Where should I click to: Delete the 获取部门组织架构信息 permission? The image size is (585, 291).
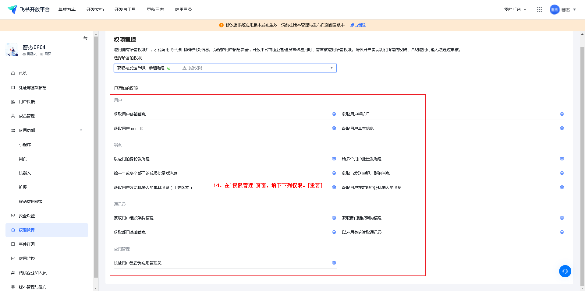coord(562,218)
